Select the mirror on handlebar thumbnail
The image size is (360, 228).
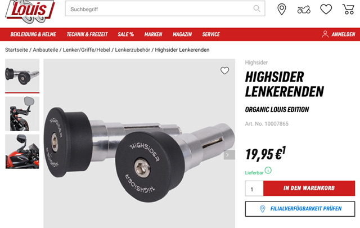pyautogui.click(x=22, y=114)
